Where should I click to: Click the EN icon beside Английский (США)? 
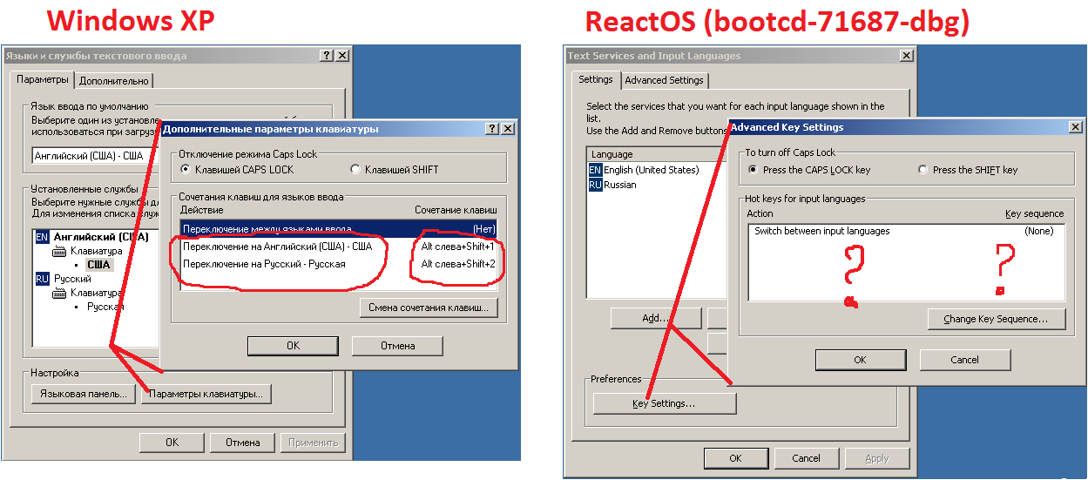42,237
